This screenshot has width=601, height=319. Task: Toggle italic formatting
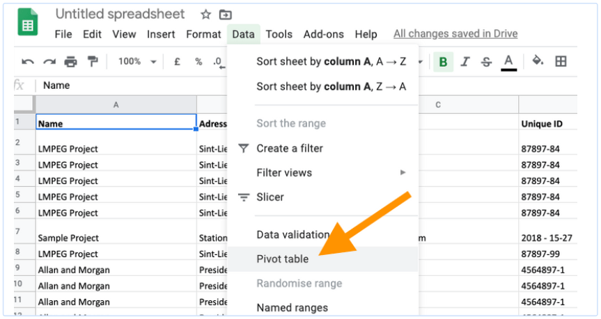coord(465,62)
